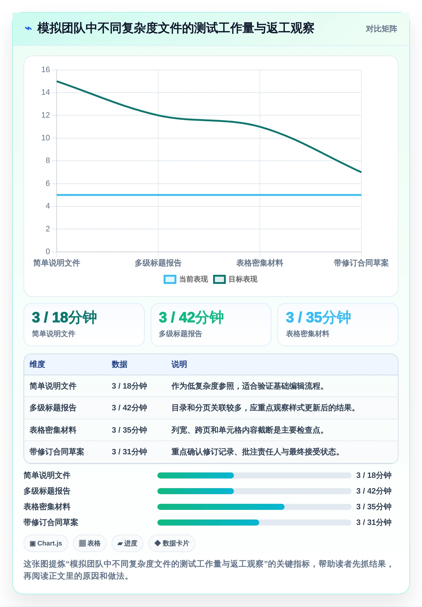This screenshot has height=607, width=422.
Task: Click the 3 / 31分钟 table cell
Action: point(129,452)
